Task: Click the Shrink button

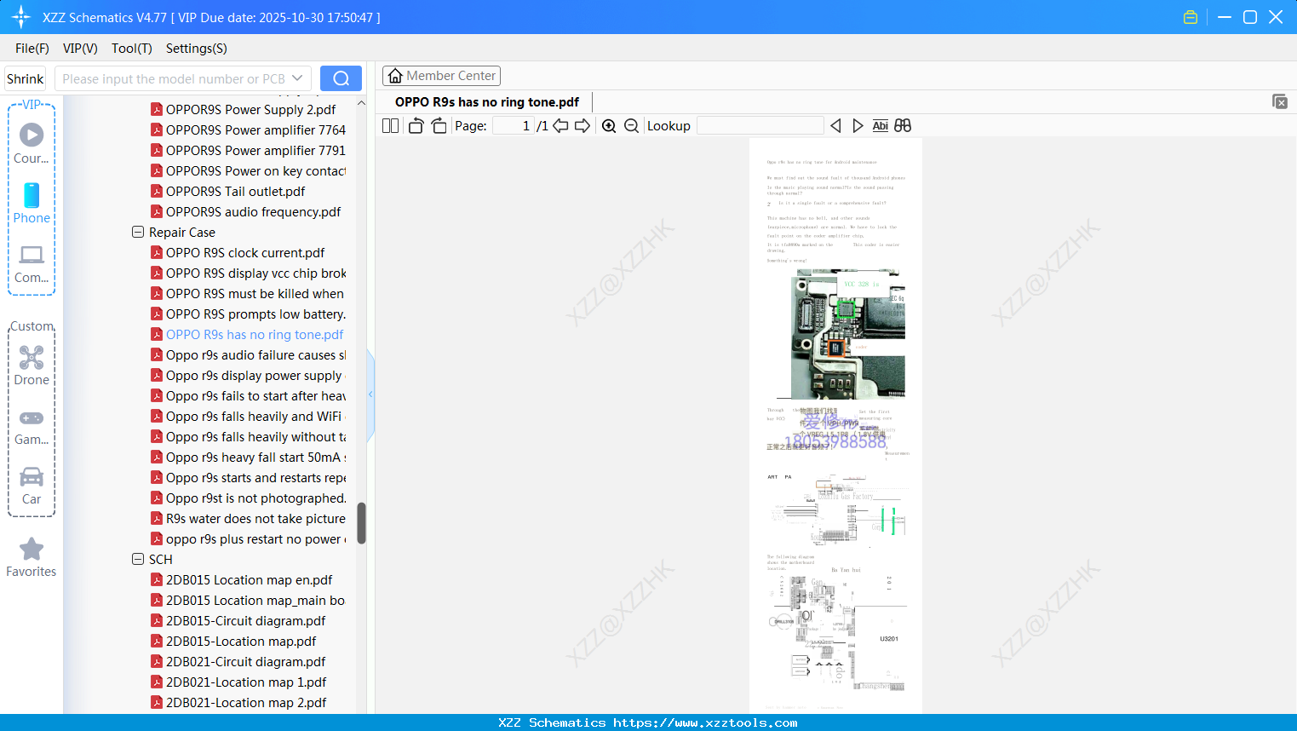Action: tap(26, 78)
